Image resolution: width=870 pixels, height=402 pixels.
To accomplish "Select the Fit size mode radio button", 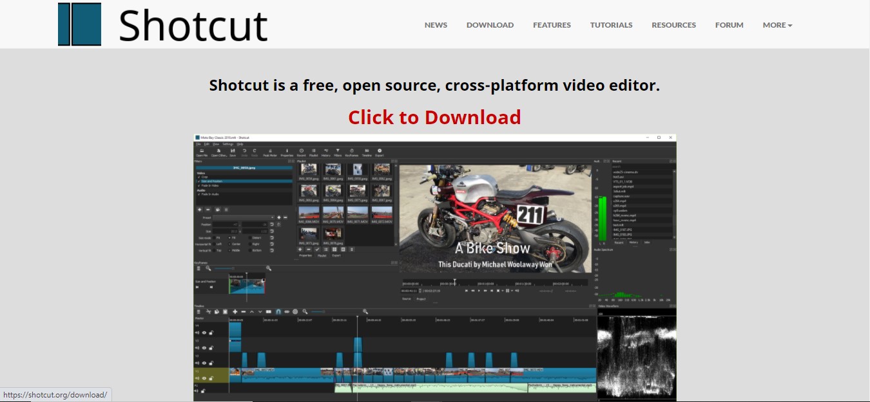I will (214, 238).
